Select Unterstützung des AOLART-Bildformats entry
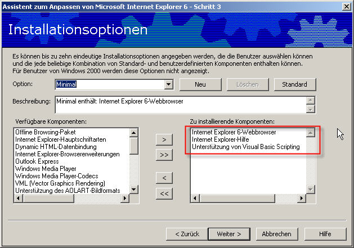354x248 pixels. pos(68,191)
